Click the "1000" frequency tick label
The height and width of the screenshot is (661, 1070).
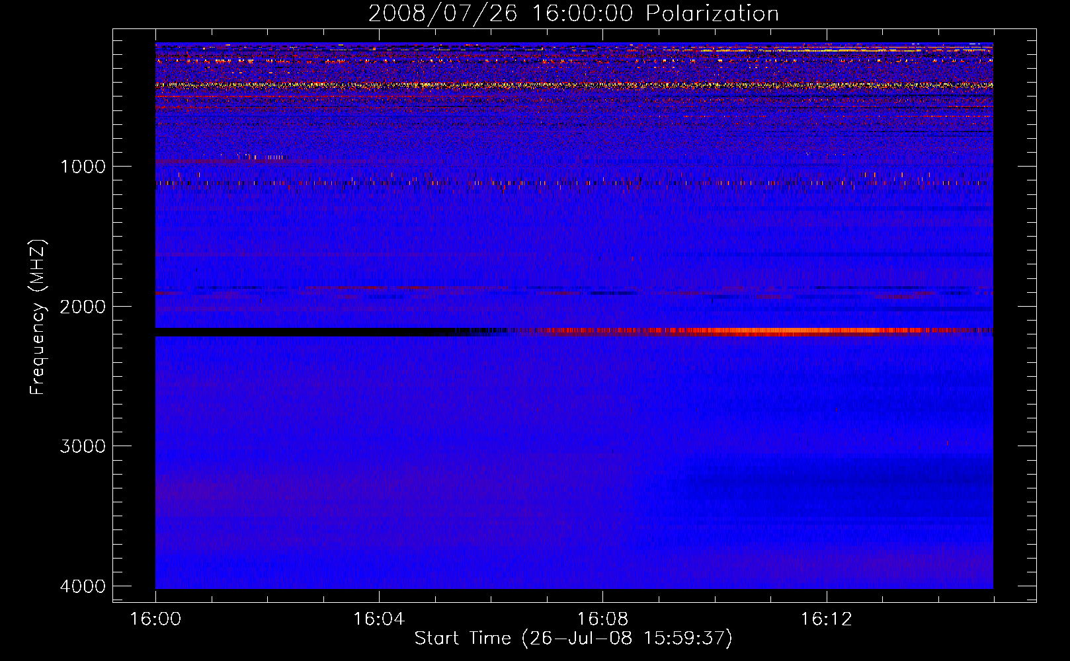(x=83, y=166)
